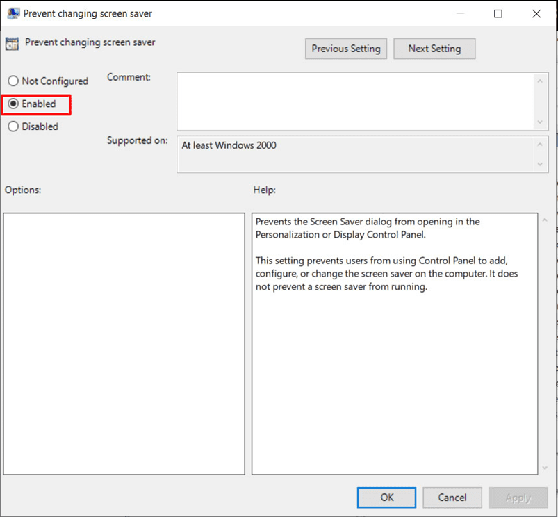This screenshot has width=558, height=517.
Task: Select the Not Configured radio button
Action: [13, 81]
